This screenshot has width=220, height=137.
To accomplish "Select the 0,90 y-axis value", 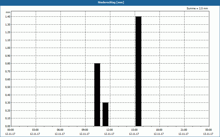I will click(x=8, y=56).
